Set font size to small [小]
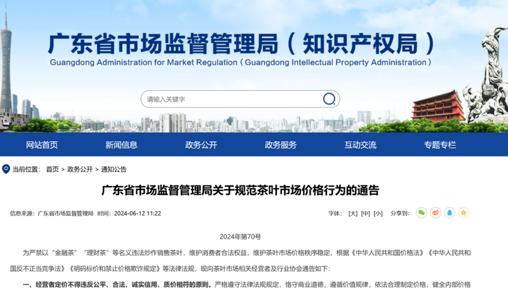This screenshot has width=508, height=294. coord(378,213)
